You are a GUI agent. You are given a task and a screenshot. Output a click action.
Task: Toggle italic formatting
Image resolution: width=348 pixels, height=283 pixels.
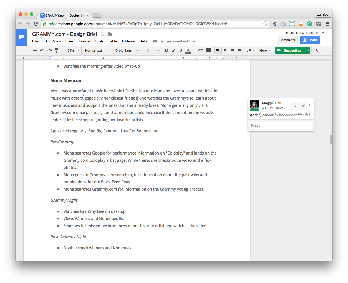(x=174, y=50)
